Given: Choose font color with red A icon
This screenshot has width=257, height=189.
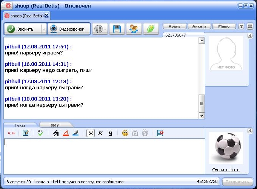Looking at the screenshot, I should pyautogui.click(x=66, y=133).
